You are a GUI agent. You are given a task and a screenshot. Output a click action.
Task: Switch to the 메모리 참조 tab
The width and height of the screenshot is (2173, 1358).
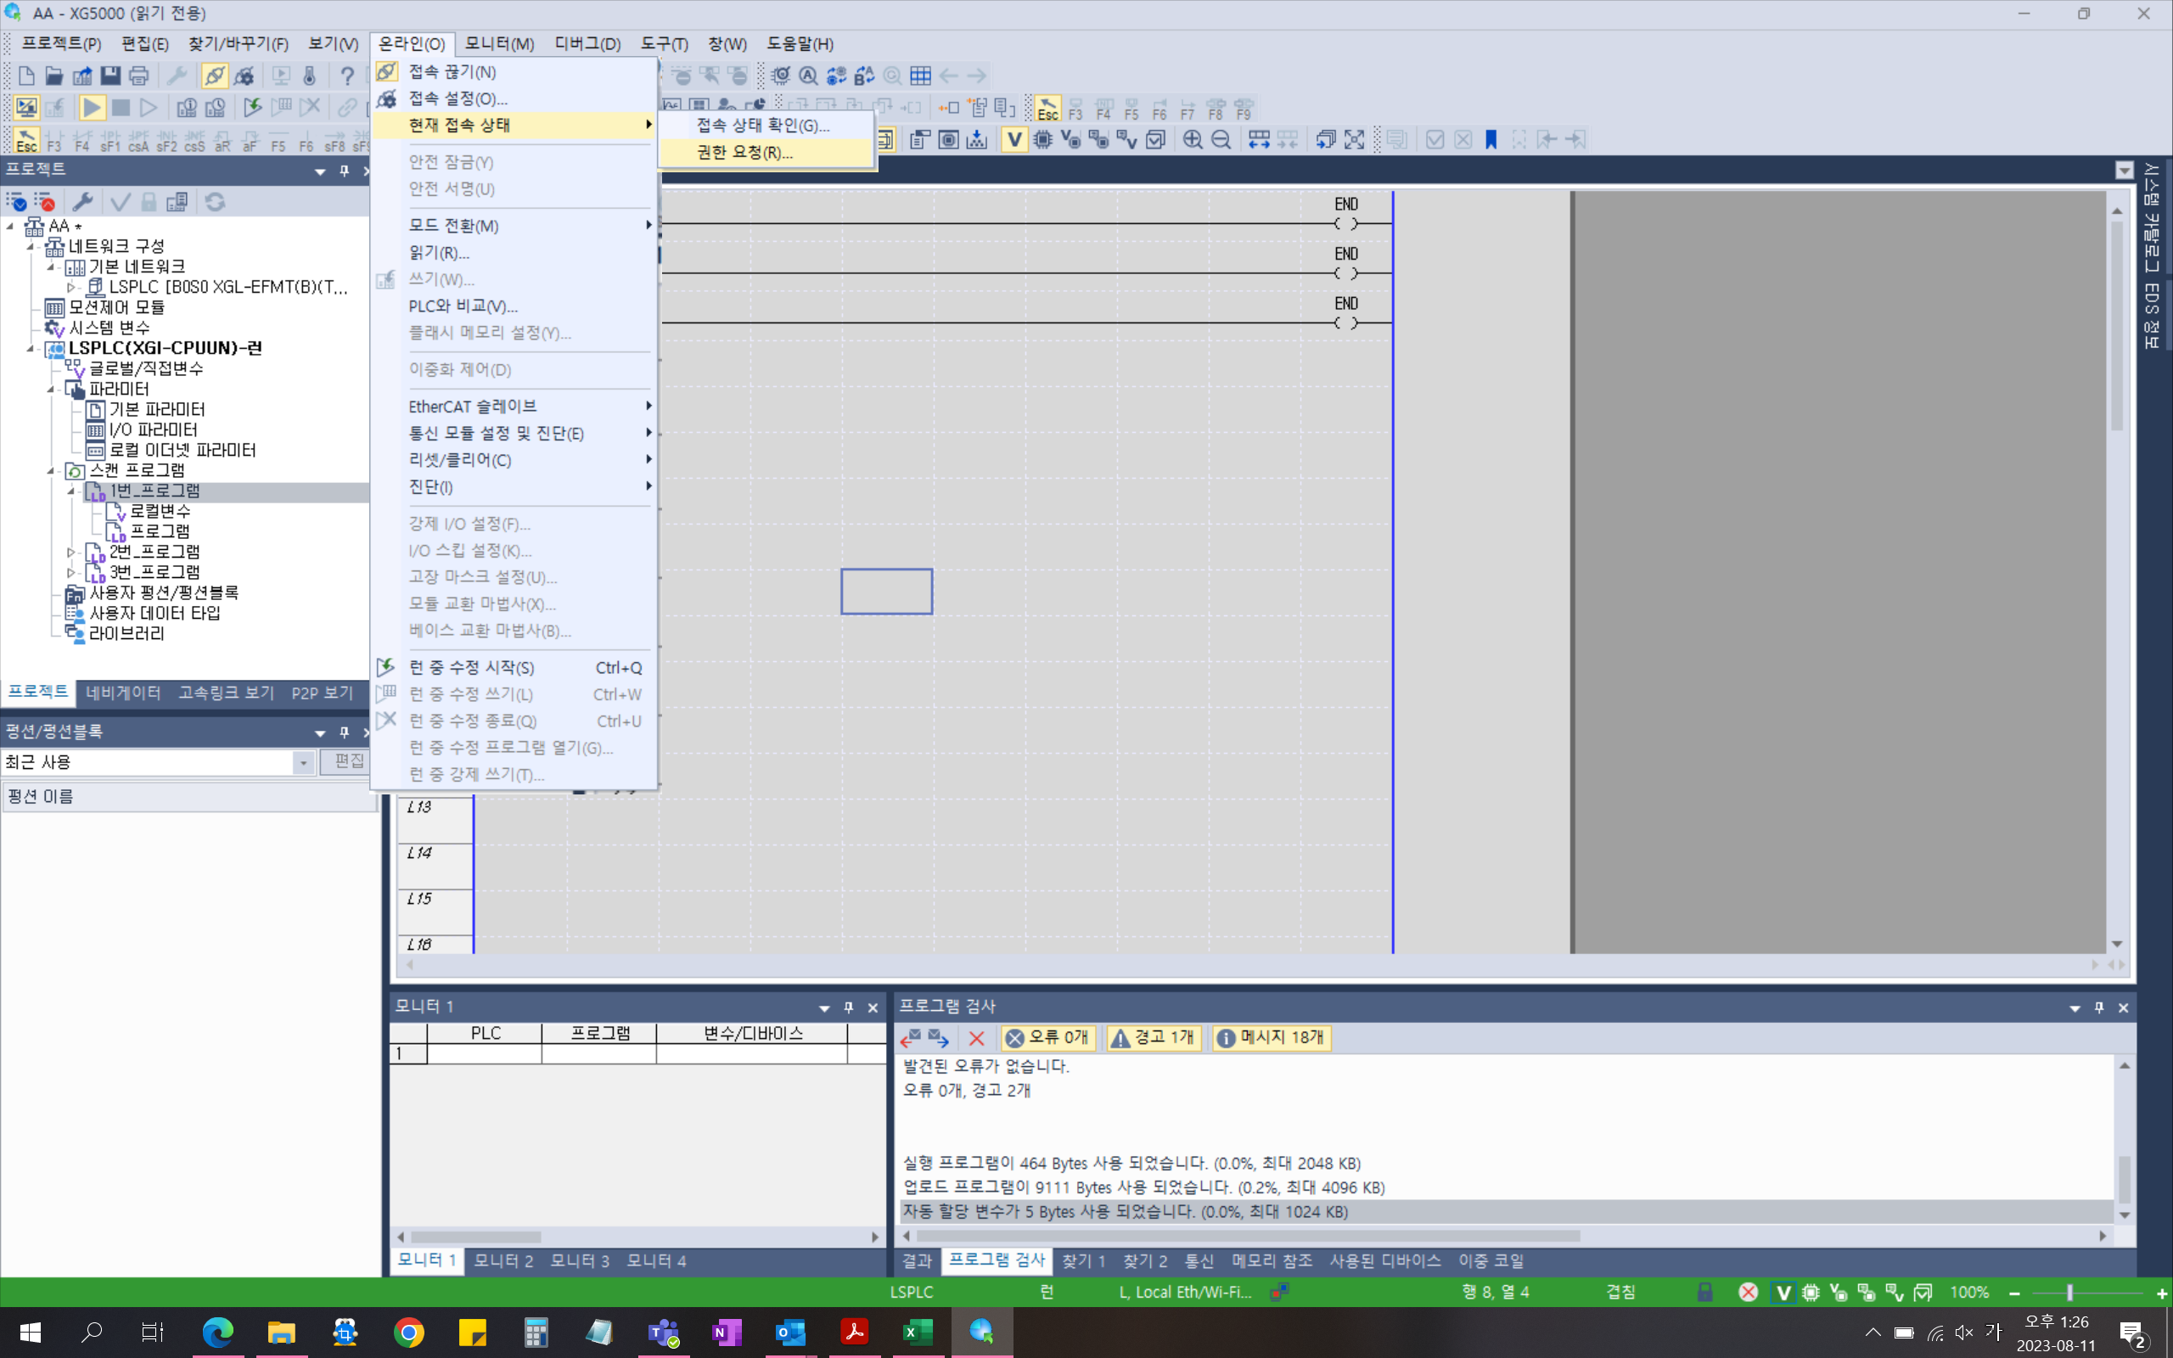1272,1260
